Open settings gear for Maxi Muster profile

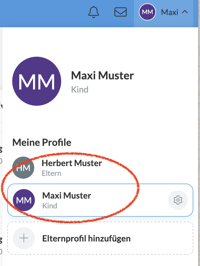(x=178, y=200)
